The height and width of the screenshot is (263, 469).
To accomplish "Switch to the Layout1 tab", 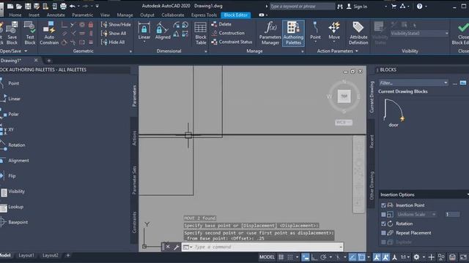I will [x=26, y=256].
